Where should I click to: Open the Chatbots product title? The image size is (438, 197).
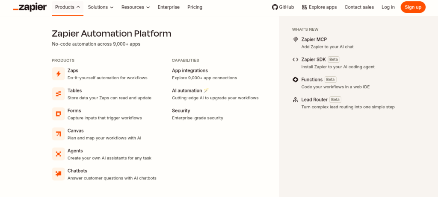tap(77, 171)
